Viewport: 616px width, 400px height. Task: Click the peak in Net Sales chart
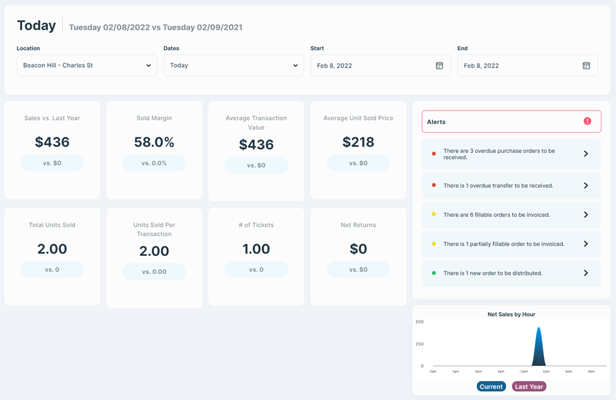(538, 330)
